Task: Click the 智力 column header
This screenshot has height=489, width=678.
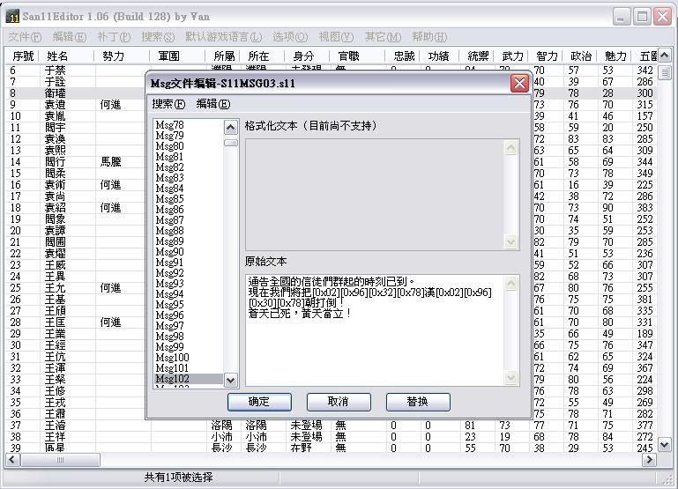Action: [547, 56]
